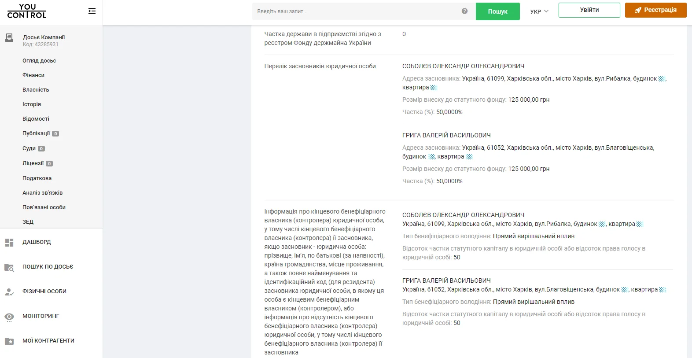Click the Увійти login button
The image size is (692, 358).
(589, 10)
